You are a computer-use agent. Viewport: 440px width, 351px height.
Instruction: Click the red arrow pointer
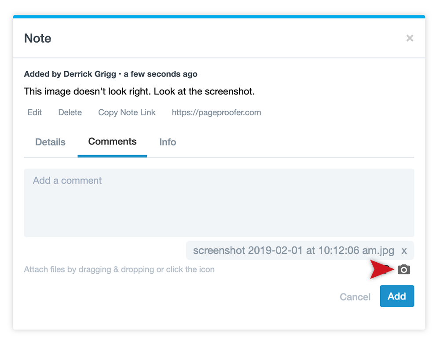381,269
